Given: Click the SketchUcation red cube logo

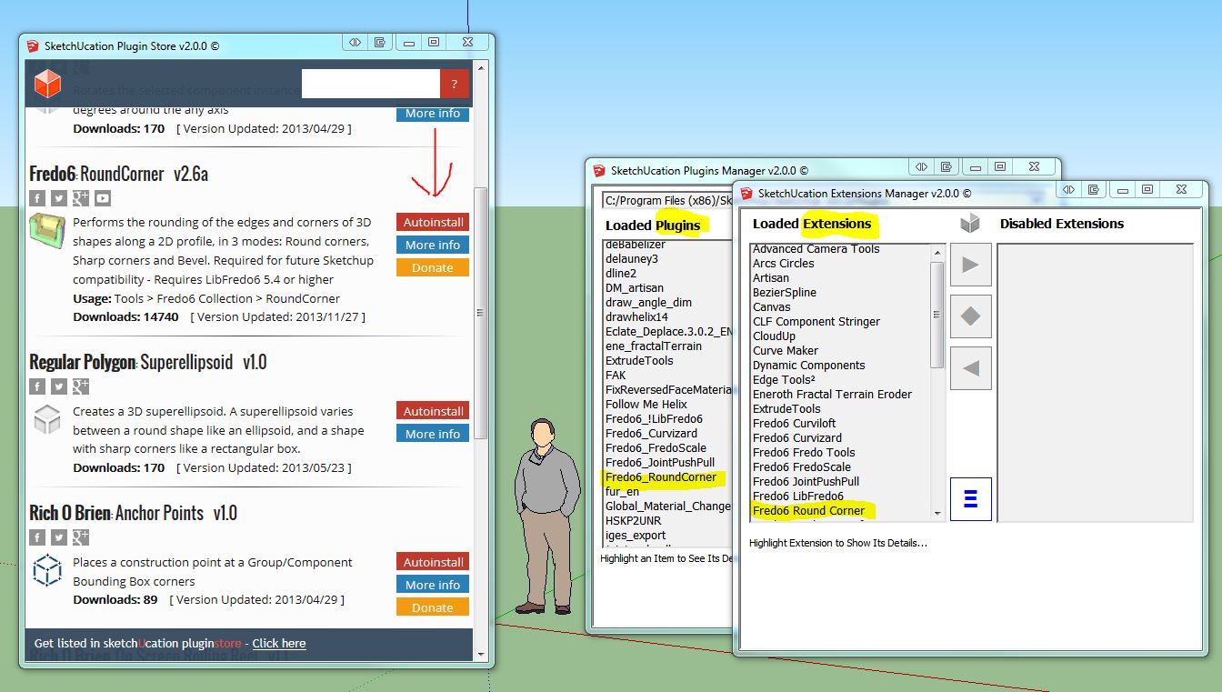Looking at the screenshot, I should pos(47,85).
